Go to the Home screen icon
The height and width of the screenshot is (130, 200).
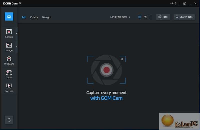pos(9,16)
